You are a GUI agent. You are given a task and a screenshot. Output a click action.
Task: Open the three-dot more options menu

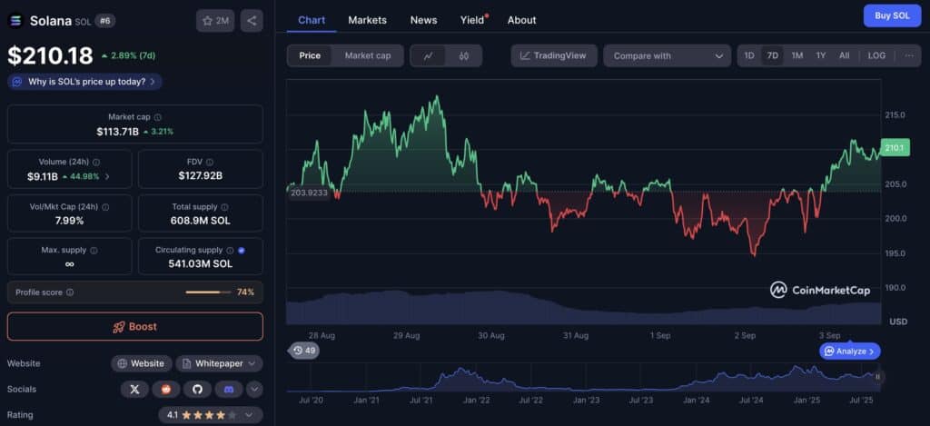[909, 55]
